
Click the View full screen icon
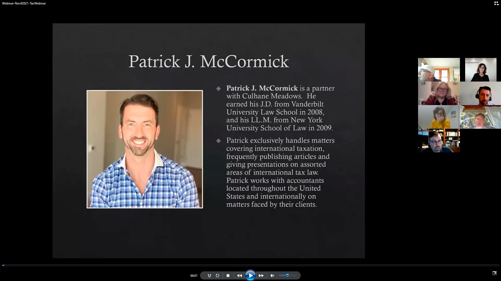pyautogui.click(x=494, y=273)
